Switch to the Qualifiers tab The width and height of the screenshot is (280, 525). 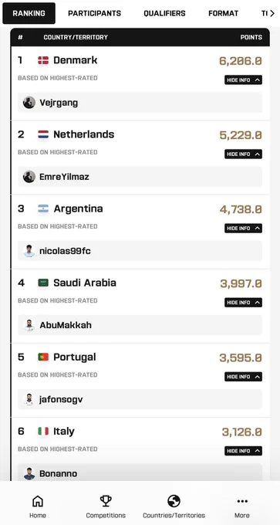coord(164,13)
